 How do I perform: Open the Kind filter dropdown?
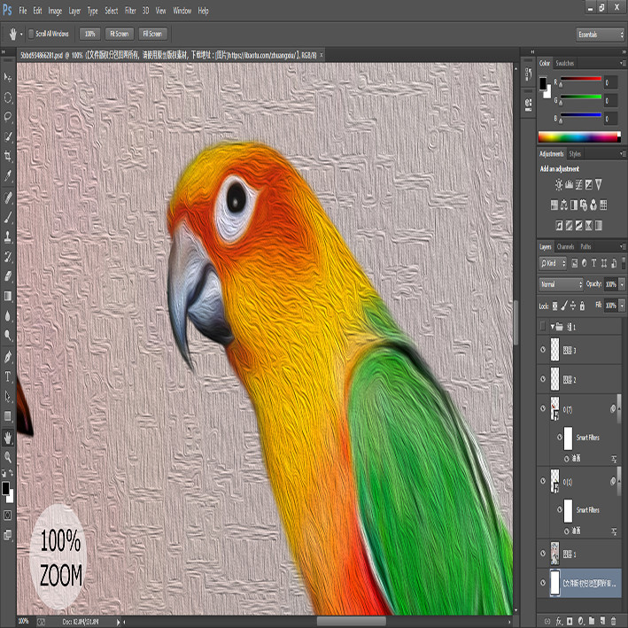click(x=553, y=263)
